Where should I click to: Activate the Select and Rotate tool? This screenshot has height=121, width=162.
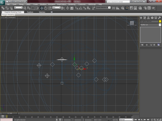46,8
